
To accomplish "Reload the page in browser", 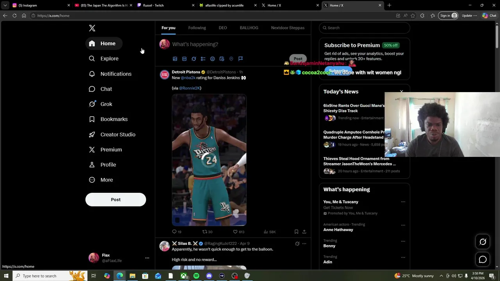I will click(x=14, y=16).
